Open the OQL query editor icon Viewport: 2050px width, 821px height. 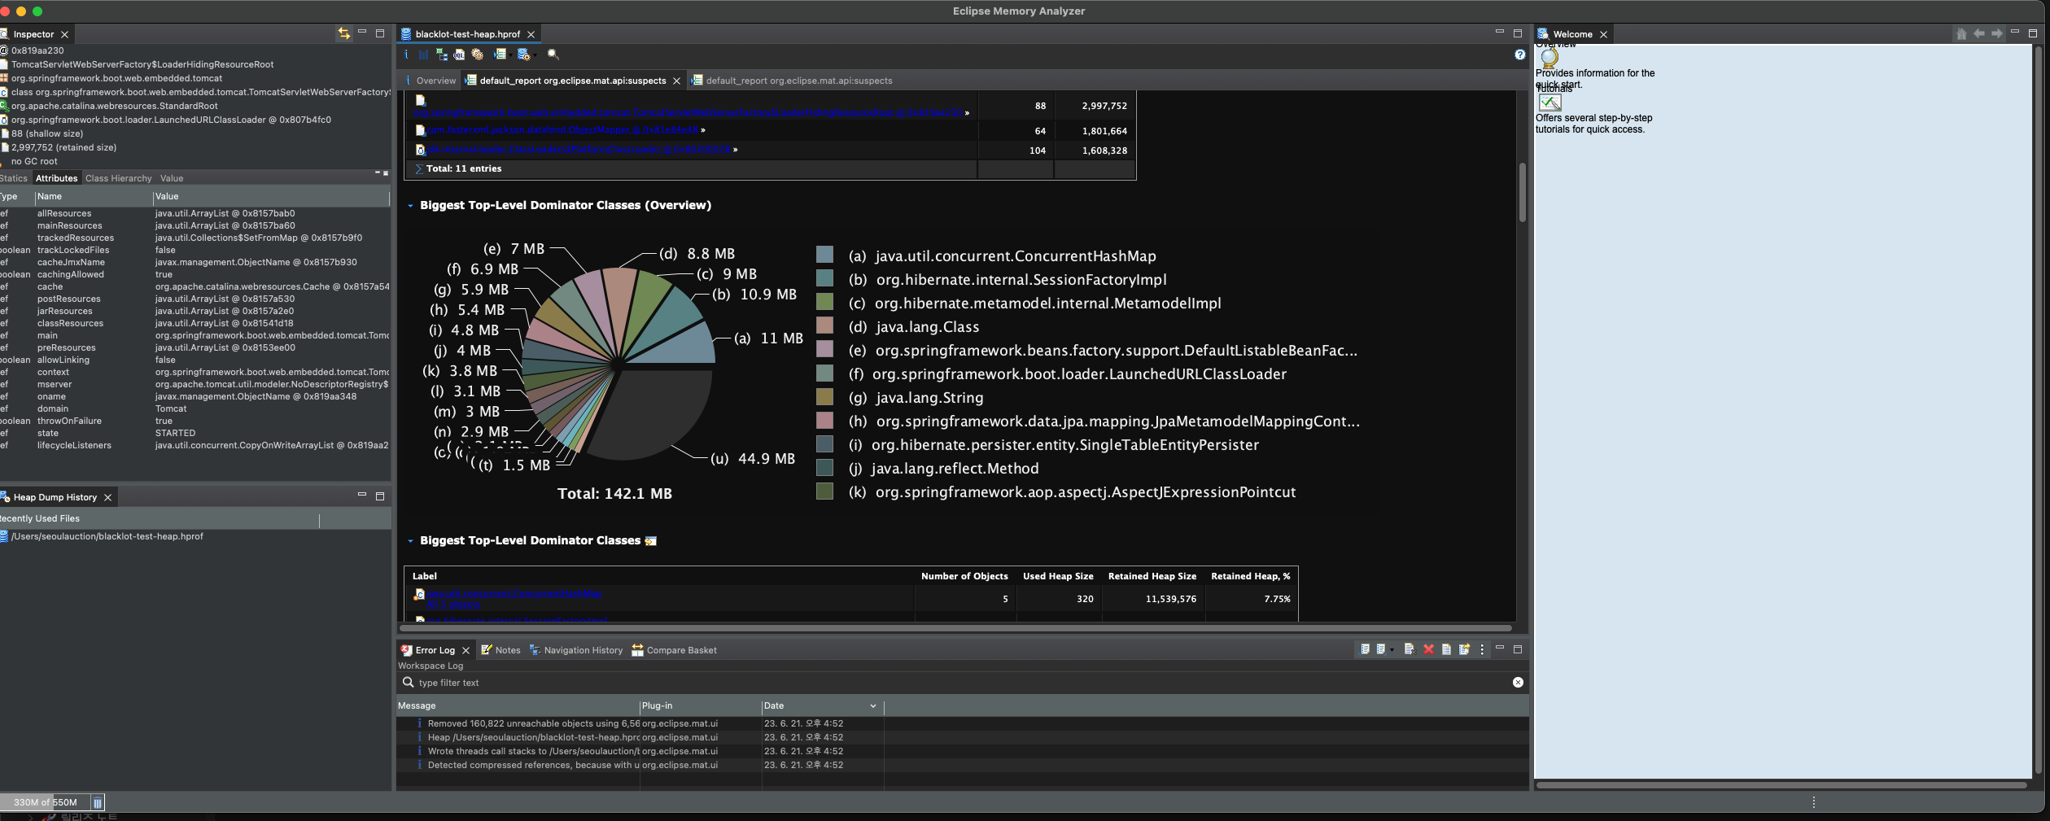(x=459, y=55)
